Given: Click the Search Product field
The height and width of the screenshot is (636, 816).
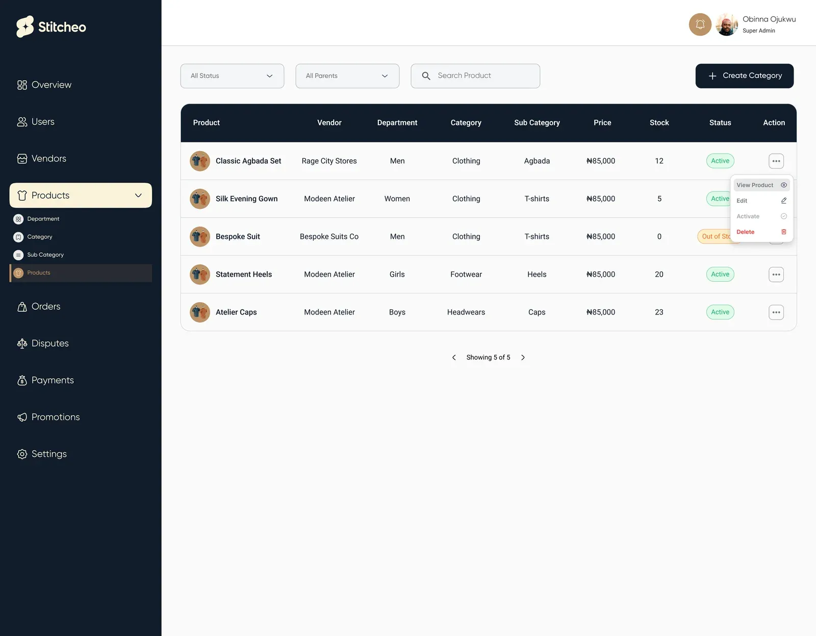Looking at the screenshot, I should point(475,76).
